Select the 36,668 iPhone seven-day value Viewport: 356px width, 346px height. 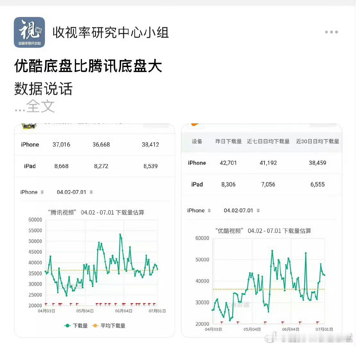[101, 144]
